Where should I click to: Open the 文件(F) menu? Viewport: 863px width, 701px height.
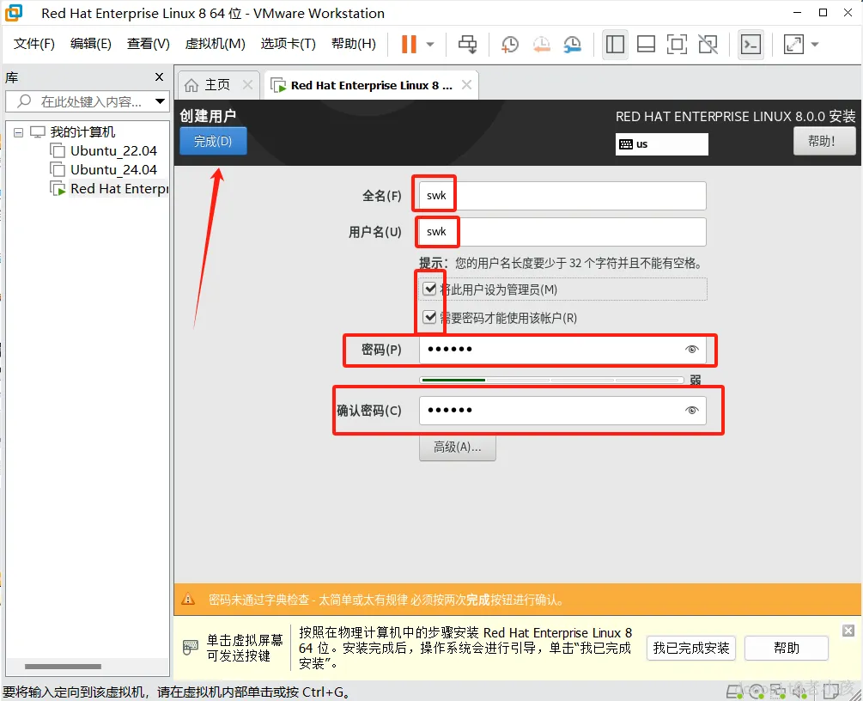34,44
